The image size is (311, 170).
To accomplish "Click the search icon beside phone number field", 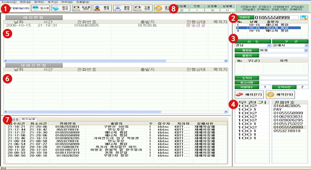I will [x=304, y=18].
